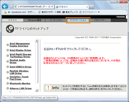Open the Atheros LAN Driver link
The image size is (129, 102).
click(x=21, y=88)
